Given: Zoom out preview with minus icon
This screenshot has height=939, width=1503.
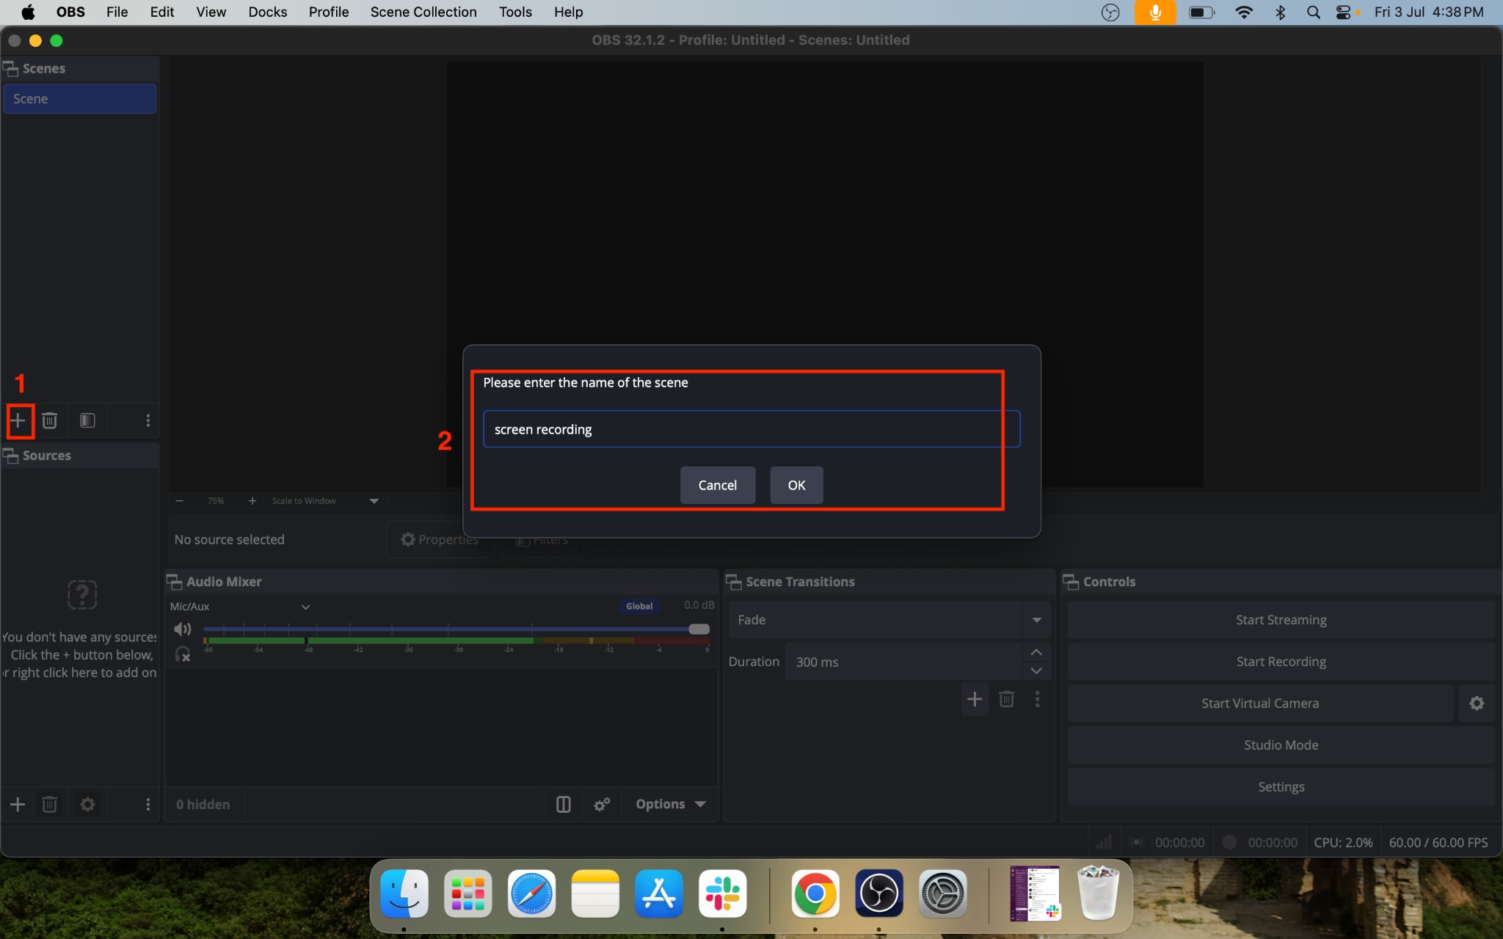Looking at the screenshot, I should (x=180, y=501).
